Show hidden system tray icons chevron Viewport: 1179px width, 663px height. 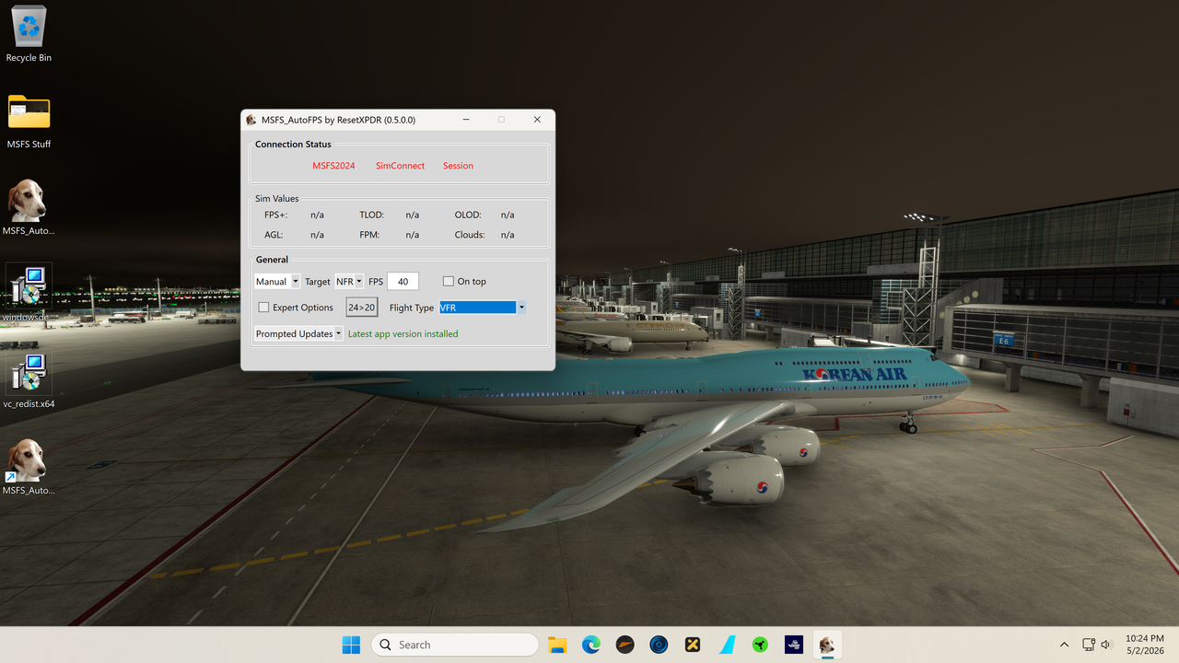pos(1065,645)
